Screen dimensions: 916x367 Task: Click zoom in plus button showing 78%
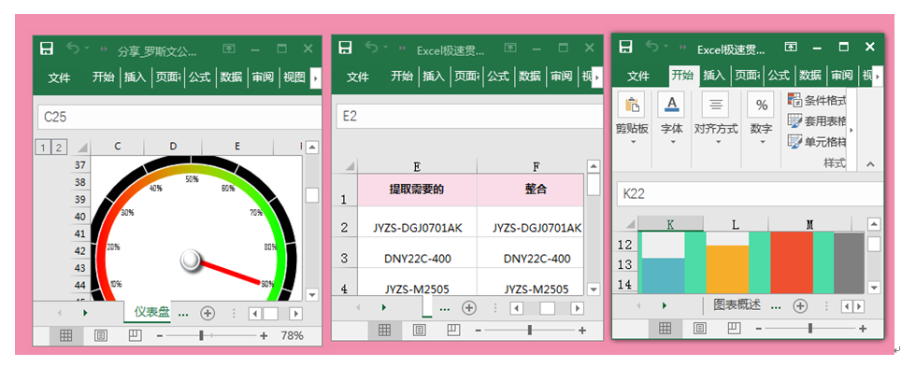264,335
